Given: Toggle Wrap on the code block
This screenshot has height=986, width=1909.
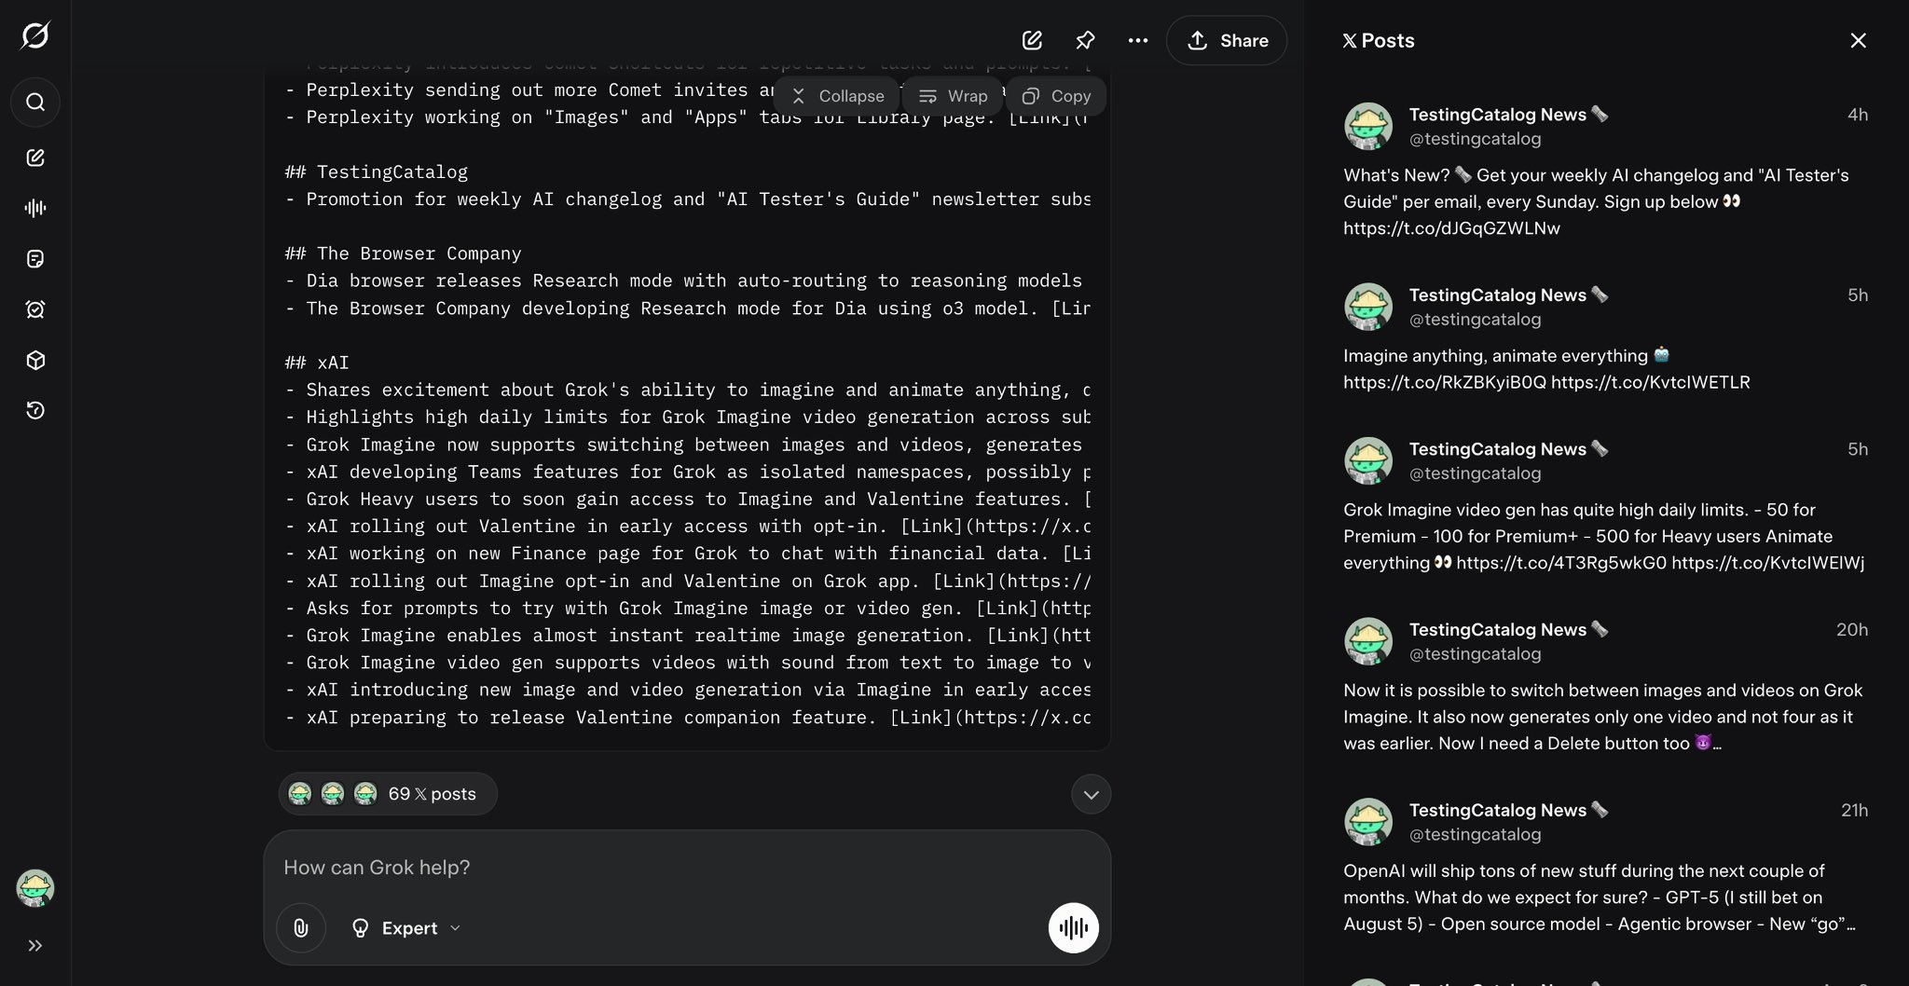Looking at the screenshot, I should pyautogui.click(x=953, y=96).
